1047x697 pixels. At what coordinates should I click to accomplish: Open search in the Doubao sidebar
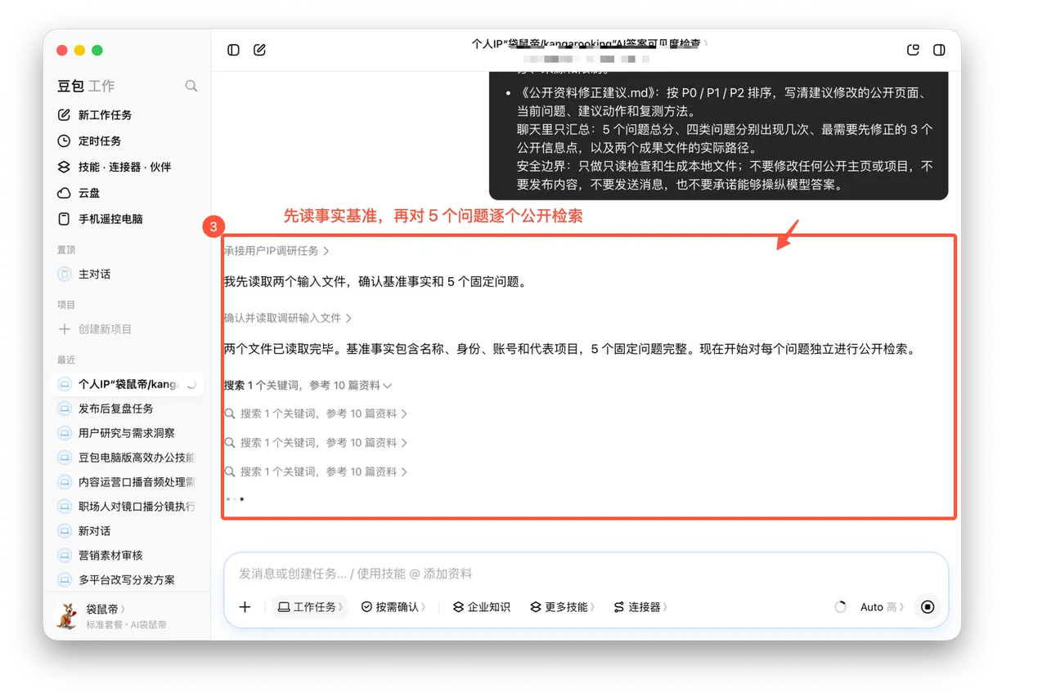click(x=191, y=86)
